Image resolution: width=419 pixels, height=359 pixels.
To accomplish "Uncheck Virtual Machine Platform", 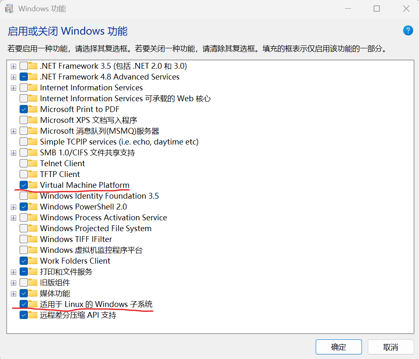I will 24,185.
